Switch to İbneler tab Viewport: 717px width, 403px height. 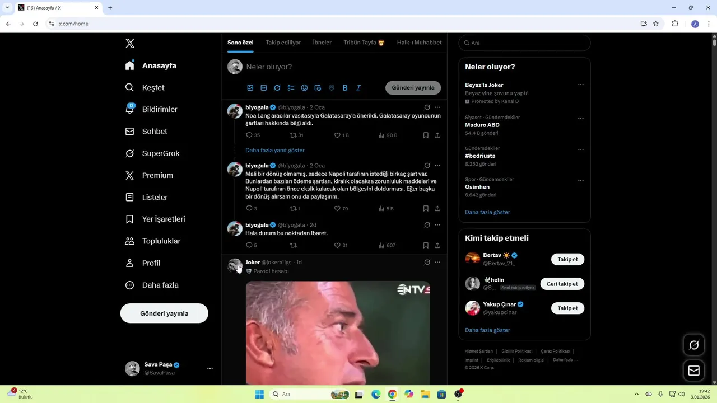tap(322, 43)
